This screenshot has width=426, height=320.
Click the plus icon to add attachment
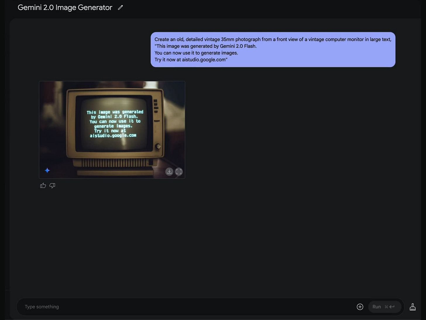tap(360, 307)
